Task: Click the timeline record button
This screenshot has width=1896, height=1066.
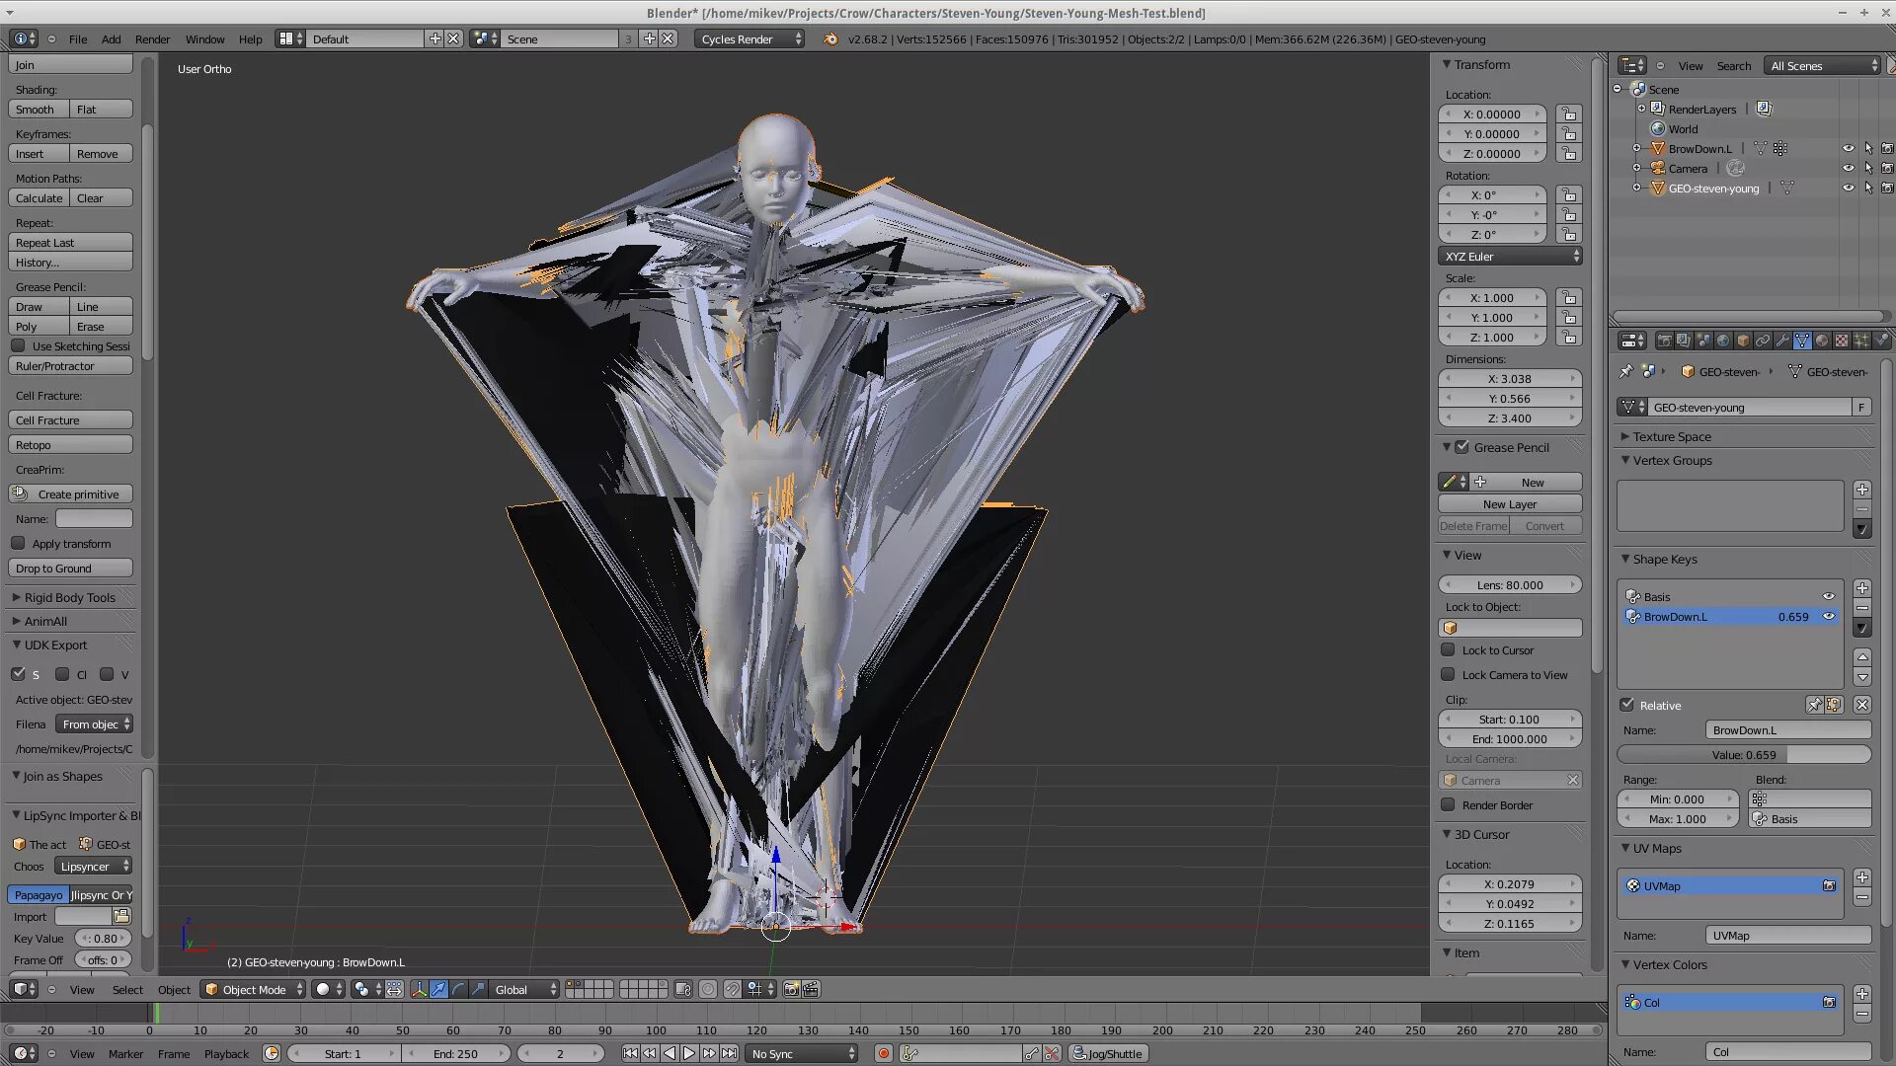Action: coord(884,1054)
